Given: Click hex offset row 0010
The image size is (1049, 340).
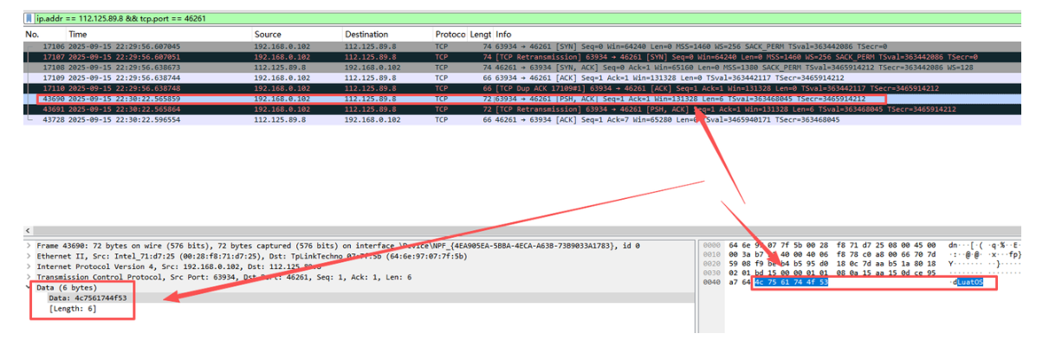Looking at the screenshot, I should (x=713, y=254).
